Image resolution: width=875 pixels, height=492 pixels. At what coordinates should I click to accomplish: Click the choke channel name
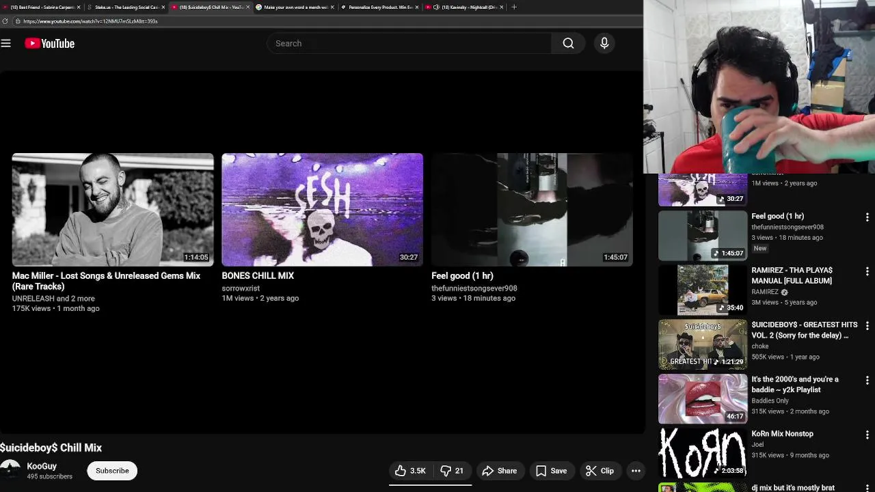click(x=760, y=346)
